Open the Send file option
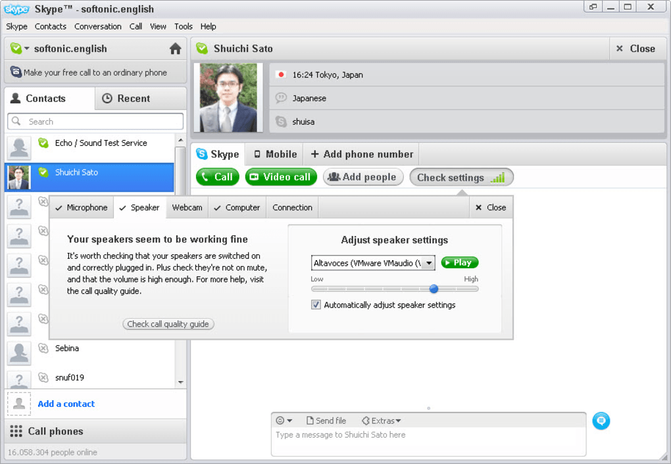 pos(326,421)
